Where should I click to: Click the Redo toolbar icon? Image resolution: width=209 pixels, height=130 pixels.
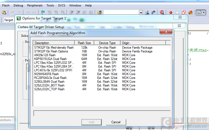[x=19, y=12]
